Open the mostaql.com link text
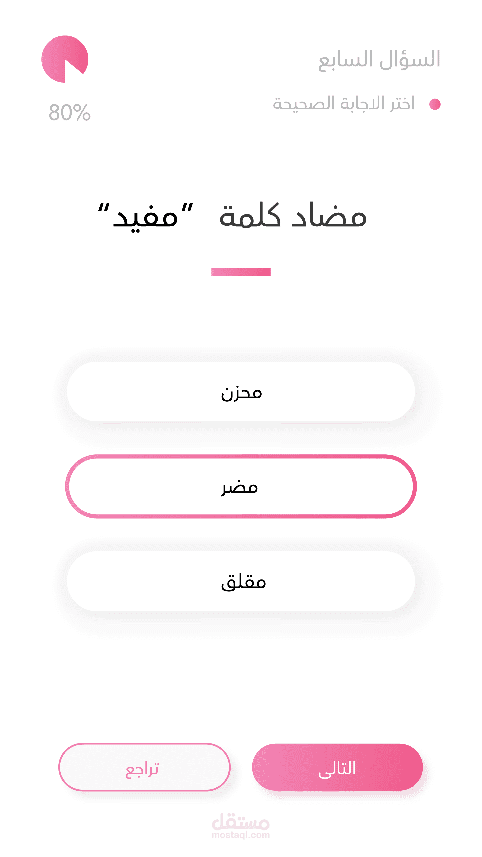Screen dimensions: 482x857 (x=241, y=835)
